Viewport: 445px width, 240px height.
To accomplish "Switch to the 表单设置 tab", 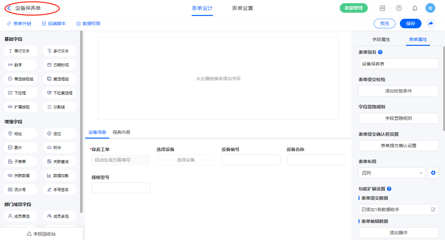I will point(243,8).
